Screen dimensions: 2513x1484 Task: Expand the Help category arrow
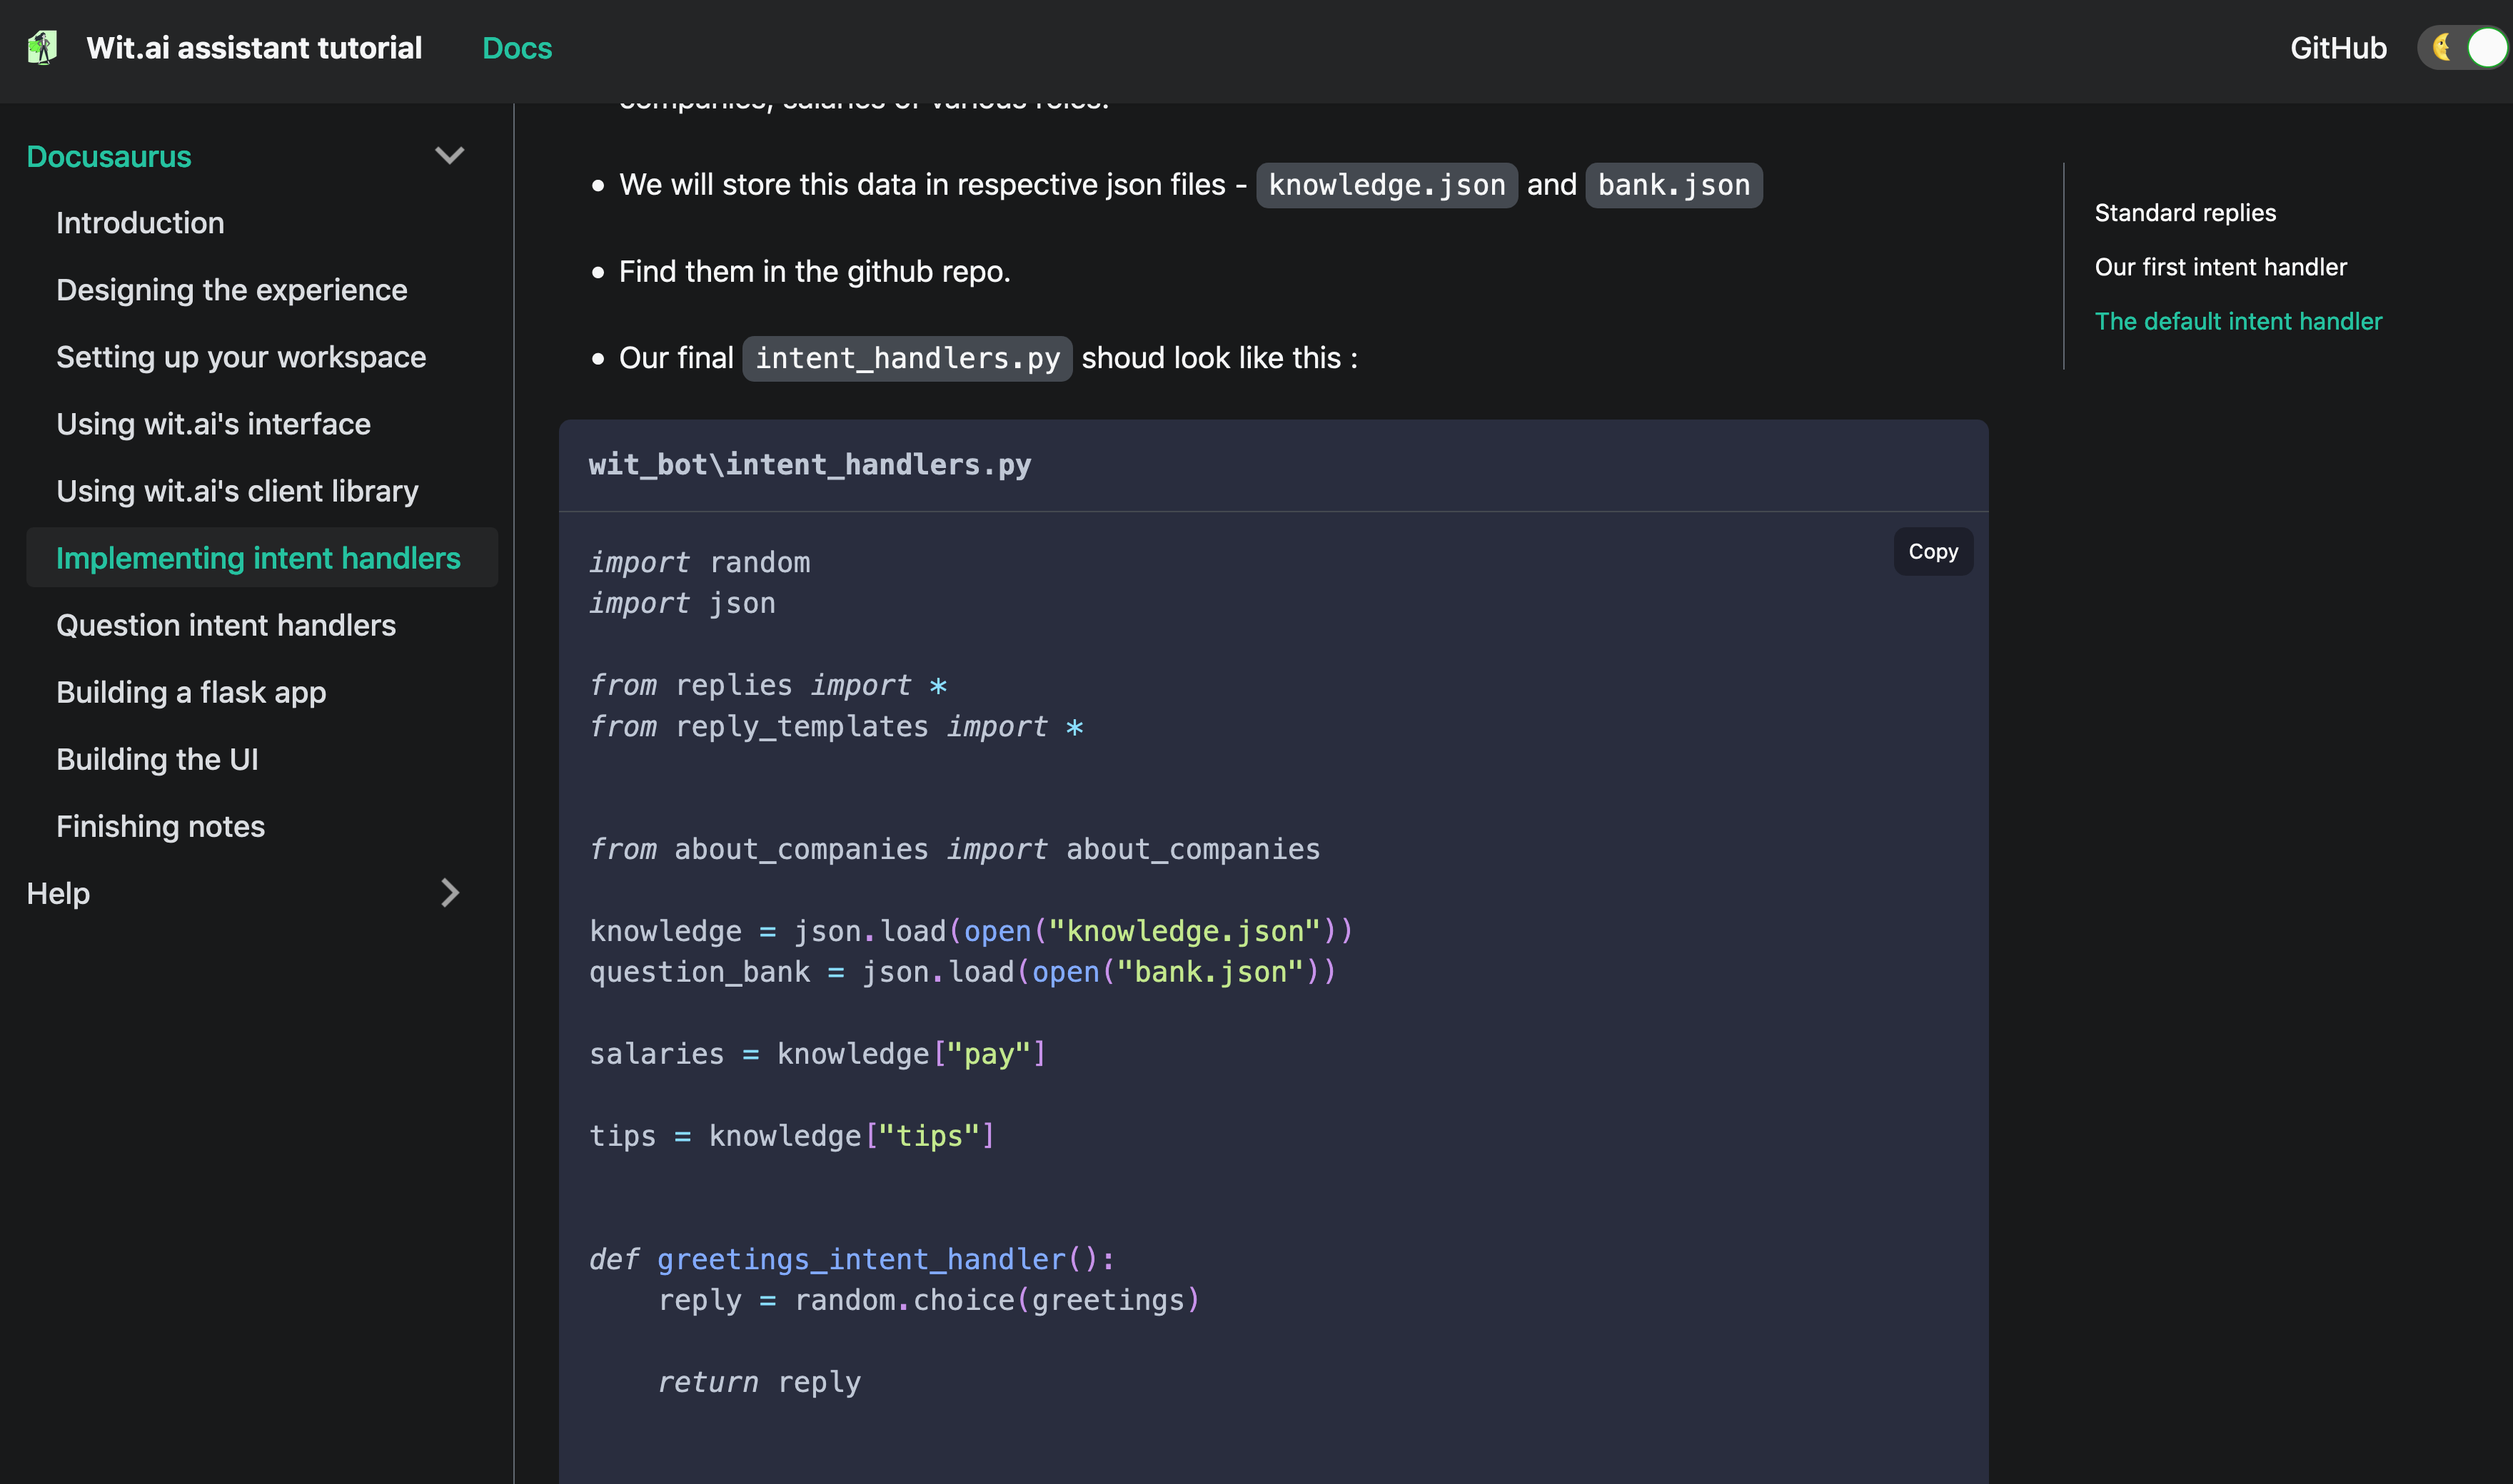click(449, 893)
